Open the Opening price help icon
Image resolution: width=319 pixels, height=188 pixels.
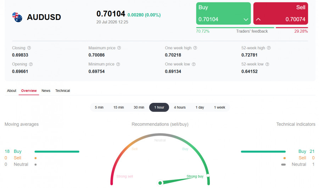(x=31, y=64)
